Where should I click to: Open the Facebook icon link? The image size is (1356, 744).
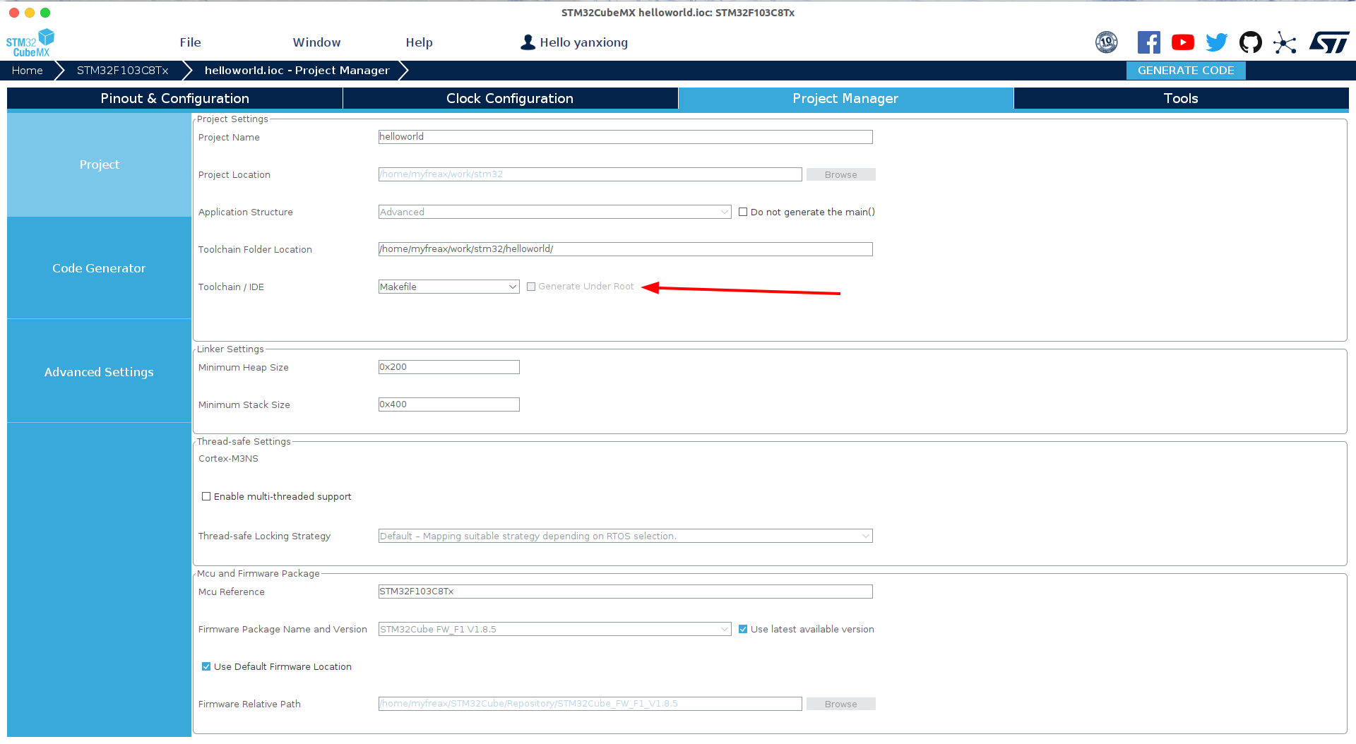point(1149,42)
